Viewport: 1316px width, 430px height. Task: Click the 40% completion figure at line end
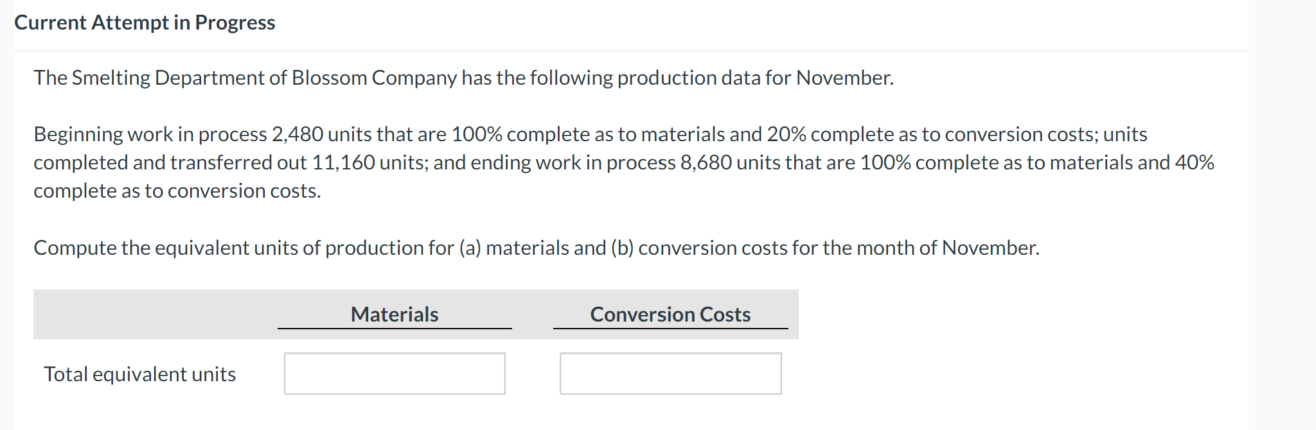tap(1195, 162)
